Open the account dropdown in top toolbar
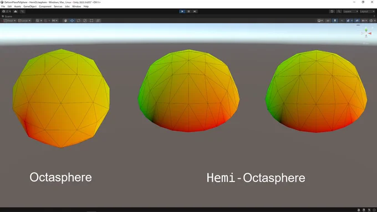The image size is (377, 212). point(7,11)
